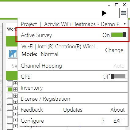Expand the Project submenu arrow
Screen dimensions: 130x130
click(125, 24)
